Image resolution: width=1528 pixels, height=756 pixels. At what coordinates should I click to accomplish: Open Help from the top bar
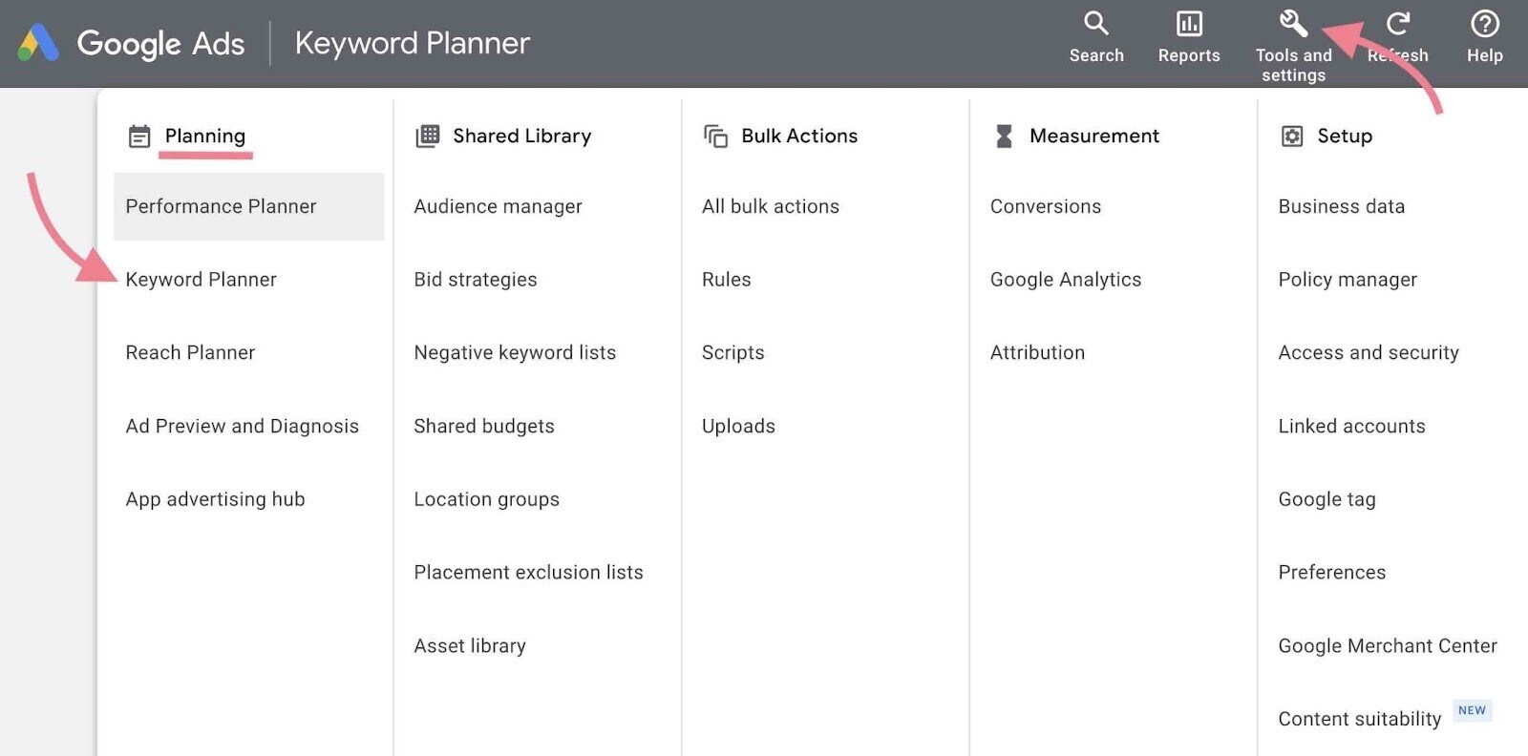coord(1483,24)
